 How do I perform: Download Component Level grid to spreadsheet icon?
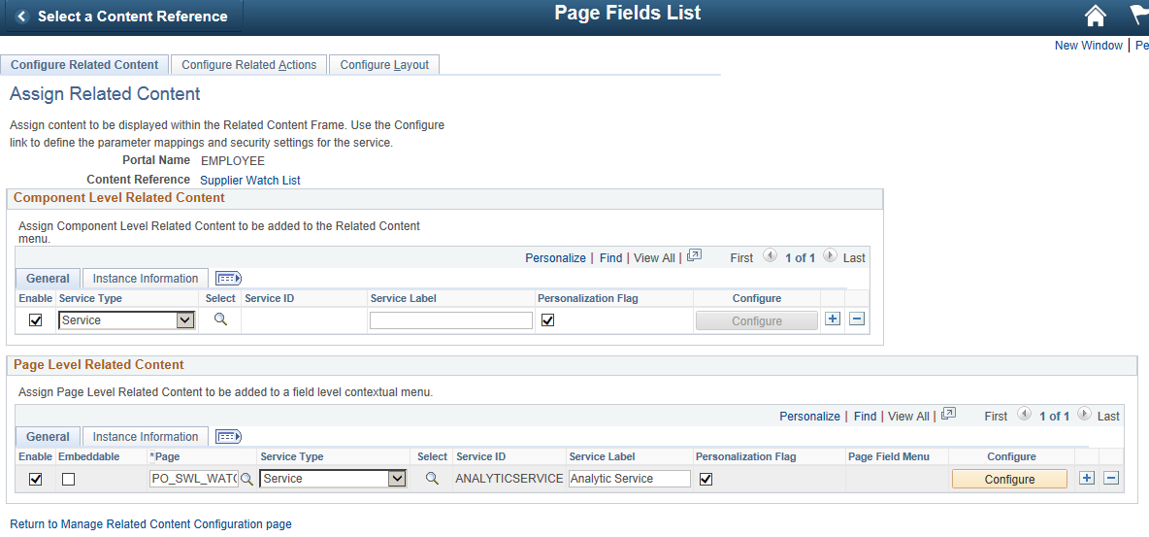[694, 257]
